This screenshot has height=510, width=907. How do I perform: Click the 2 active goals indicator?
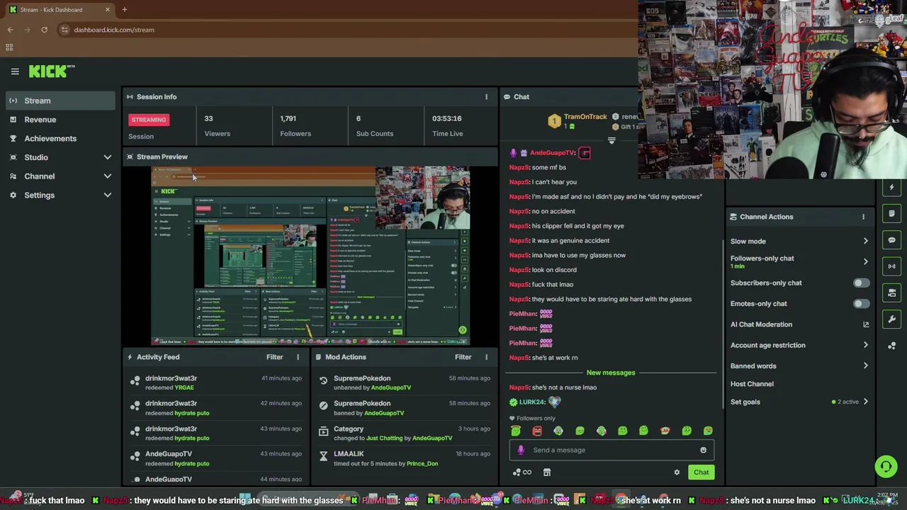(847, 402)
